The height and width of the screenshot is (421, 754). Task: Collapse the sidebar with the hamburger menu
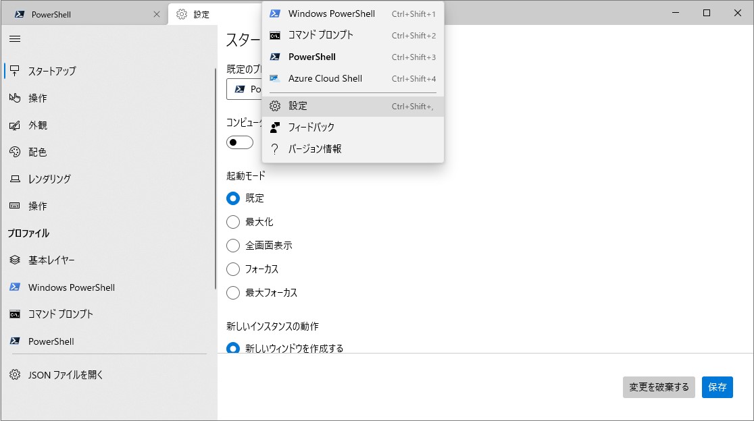[x=14, y=38]
